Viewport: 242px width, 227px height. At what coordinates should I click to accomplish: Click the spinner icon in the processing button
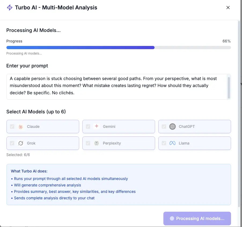pos(171,218)
